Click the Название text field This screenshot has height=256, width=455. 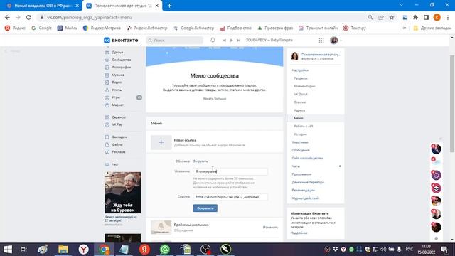click(x=230, y=171)
